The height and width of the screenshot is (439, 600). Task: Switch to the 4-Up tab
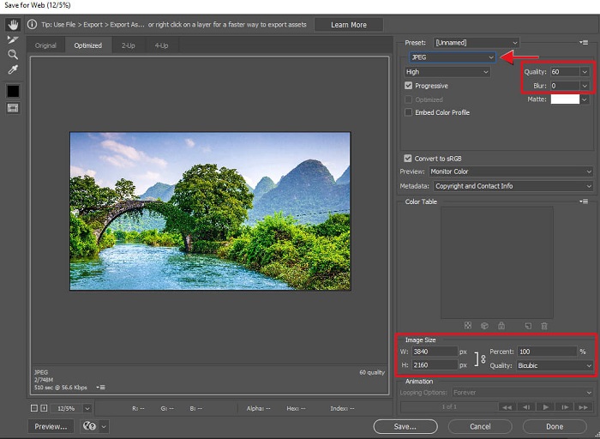click(161, 45)
